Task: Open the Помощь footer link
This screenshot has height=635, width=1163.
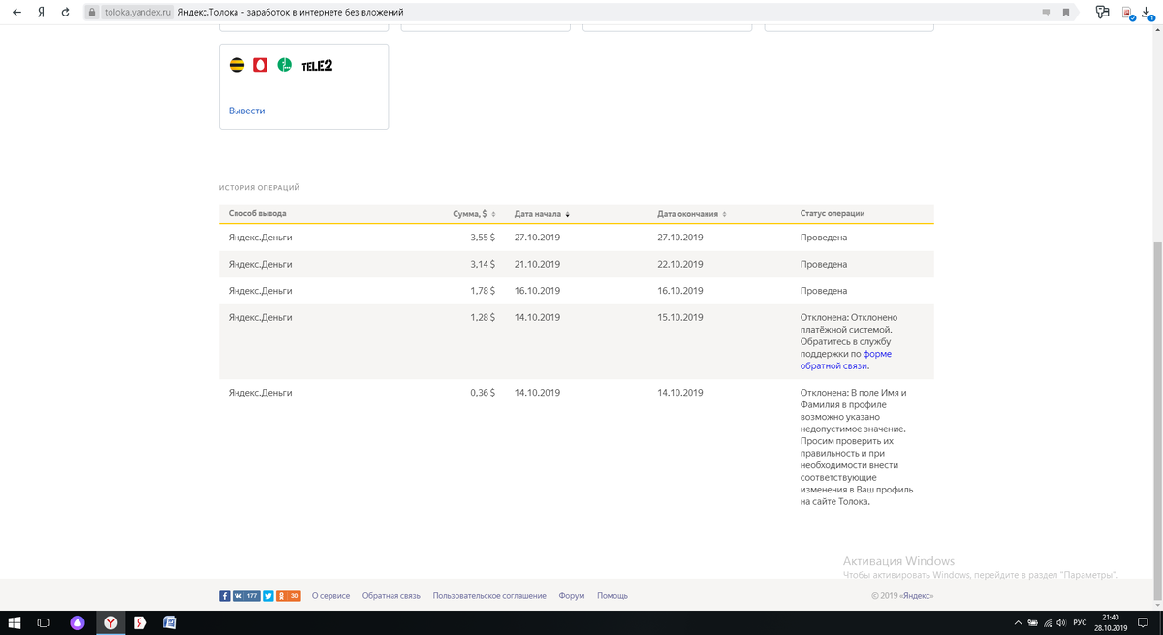Action: [x=613, y=596]
